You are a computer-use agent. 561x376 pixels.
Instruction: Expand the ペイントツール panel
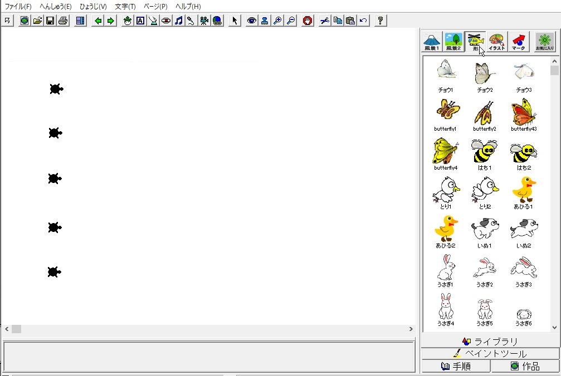pyautogui.click(x=490, y=354)
